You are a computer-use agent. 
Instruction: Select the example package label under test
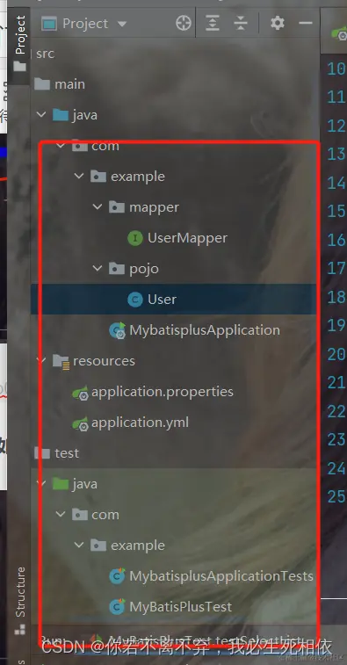click(x=138, y=546)
